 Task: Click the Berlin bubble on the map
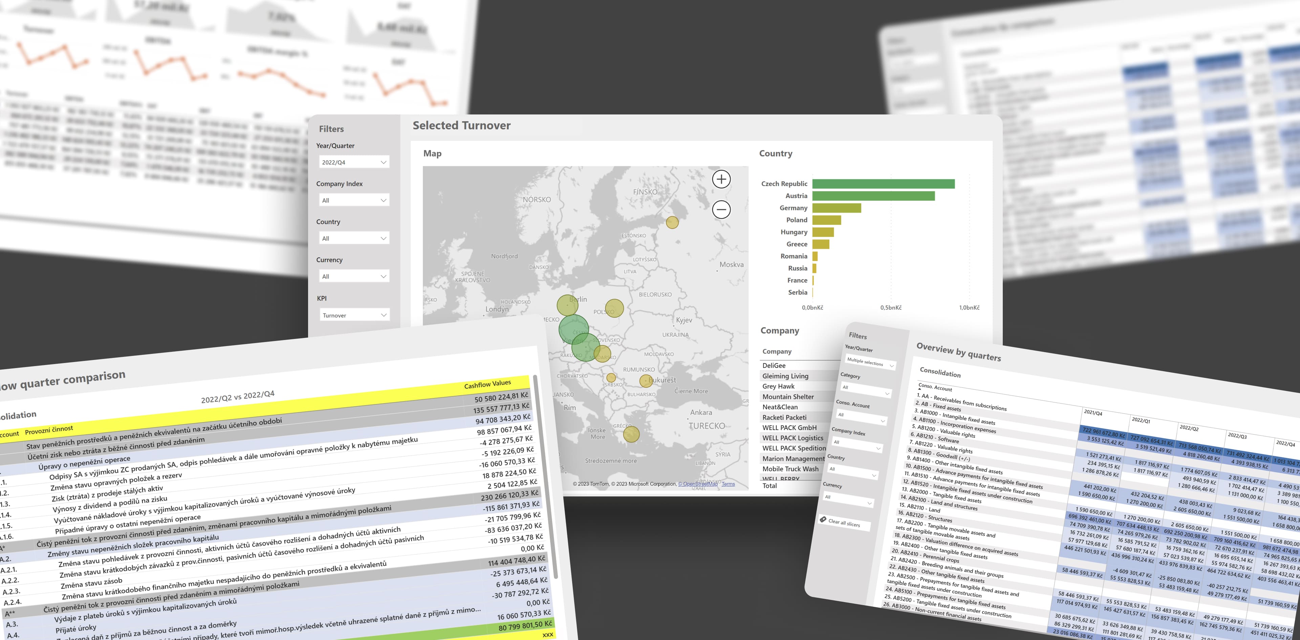click(567, 305)
